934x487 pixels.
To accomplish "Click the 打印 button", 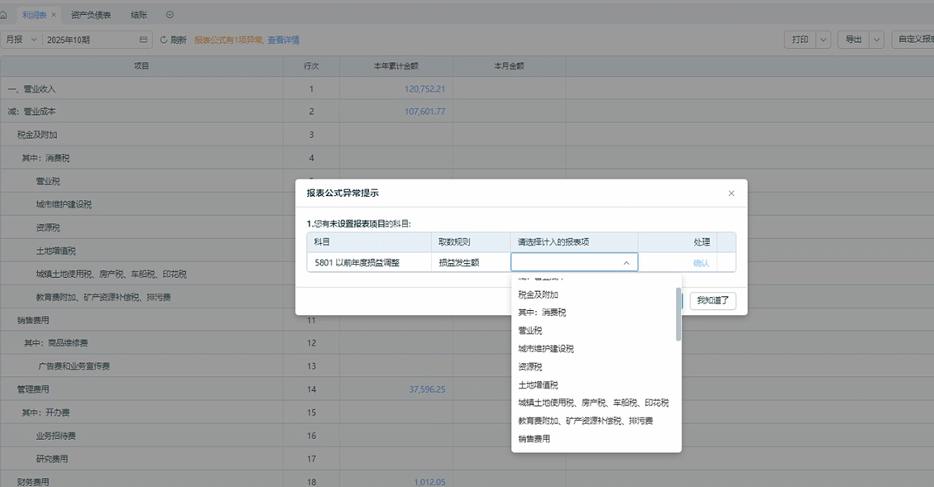I will click(x=799, y=40).
